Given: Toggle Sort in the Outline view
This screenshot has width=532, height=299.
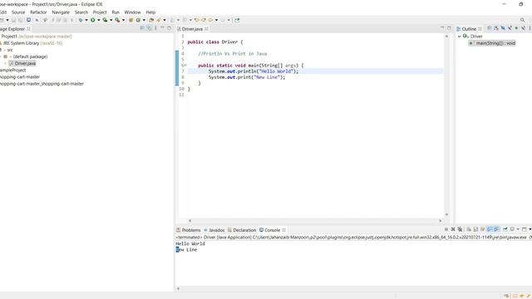Looking at the screenshot, I should [496, 28].
